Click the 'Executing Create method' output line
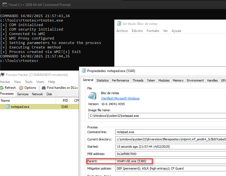This screenshot has height=176, width=226. tap(31, 47)
